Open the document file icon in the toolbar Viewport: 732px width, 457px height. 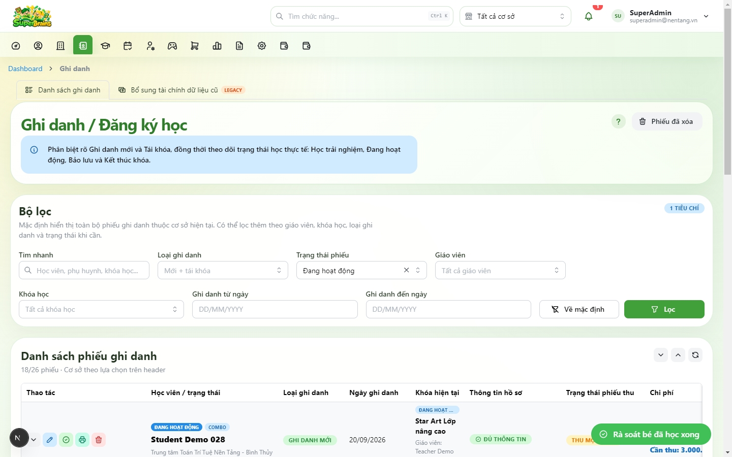click(239, 46)
